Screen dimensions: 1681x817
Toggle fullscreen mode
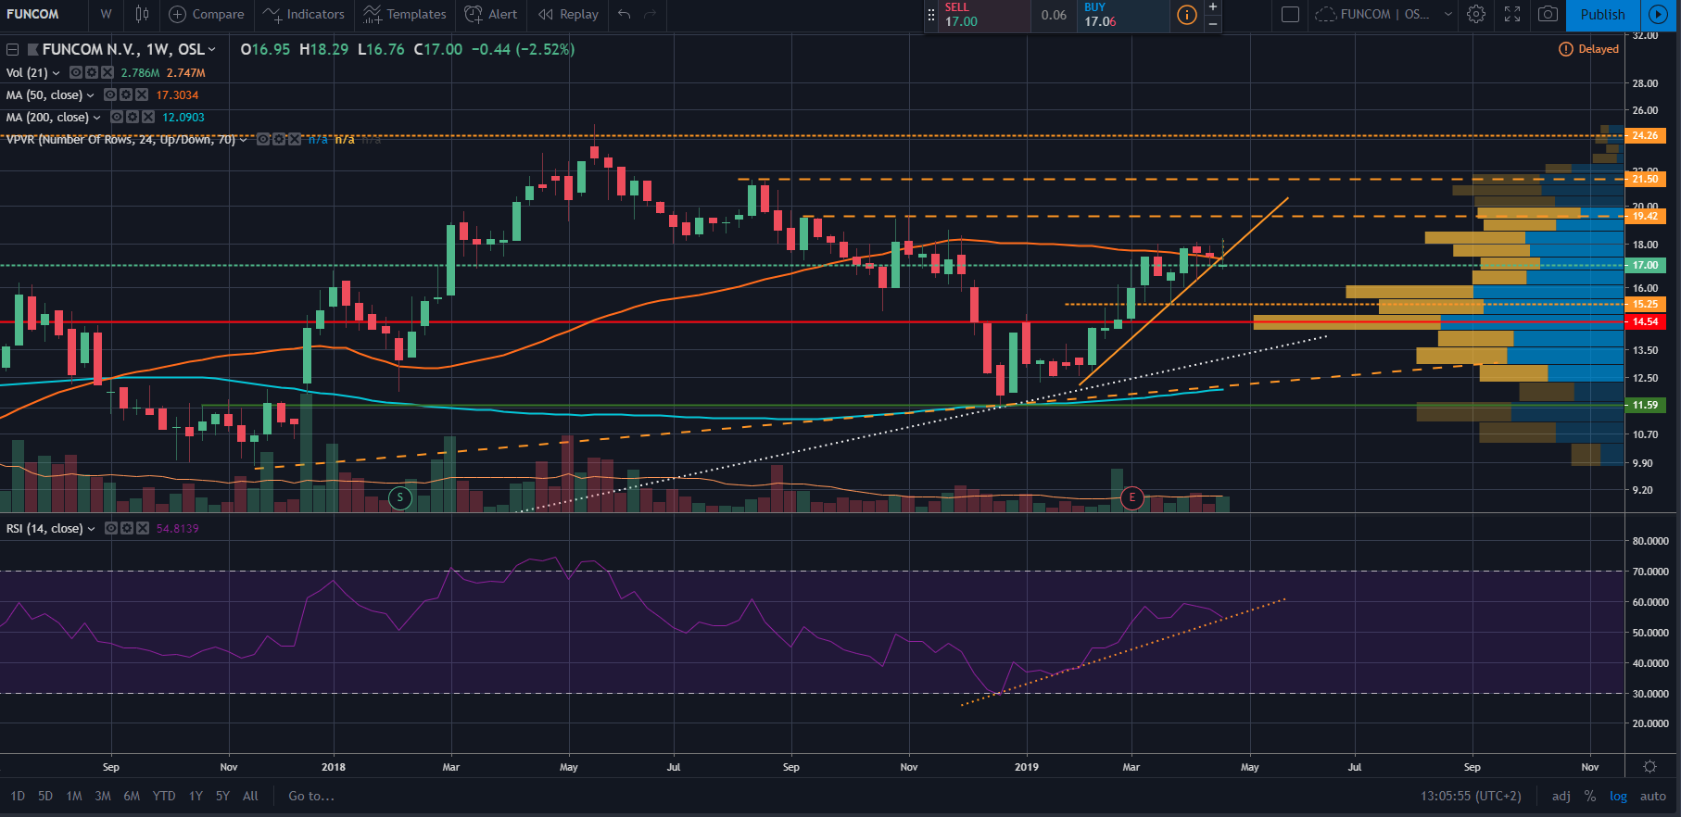1512,14
